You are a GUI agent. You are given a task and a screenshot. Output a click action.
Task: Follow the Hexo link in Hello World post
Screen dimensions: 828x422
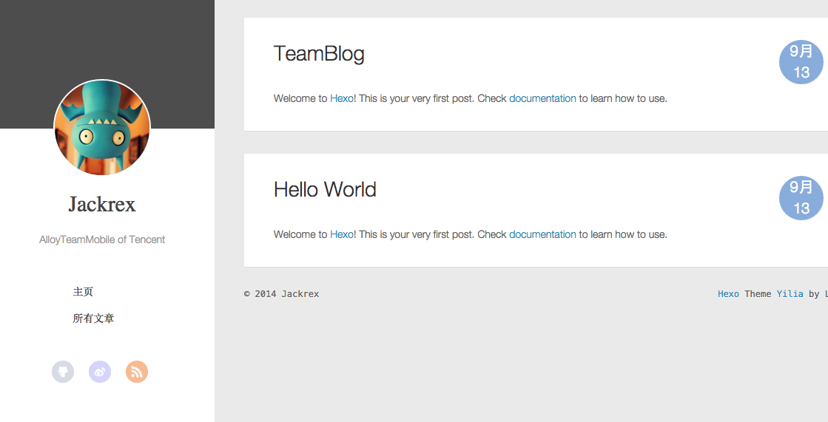point(342,235)
